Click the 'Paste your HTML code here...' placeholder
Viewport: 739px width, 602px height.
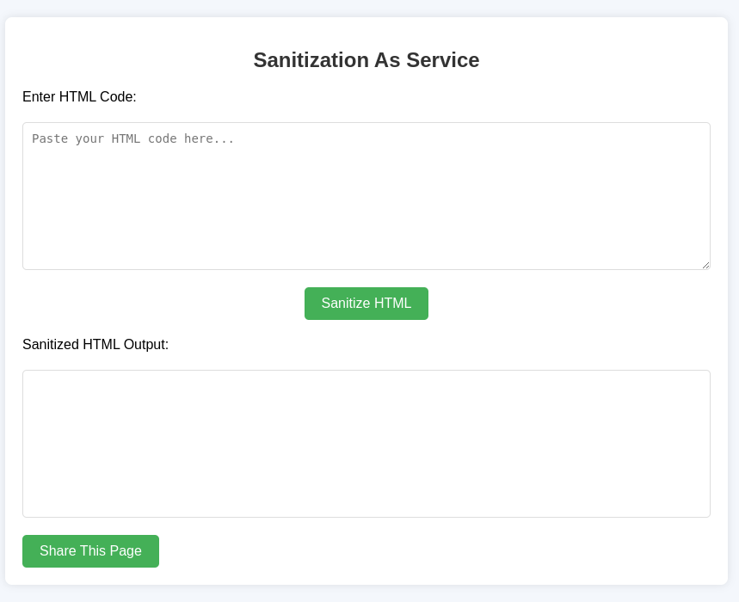pos(133,138)
